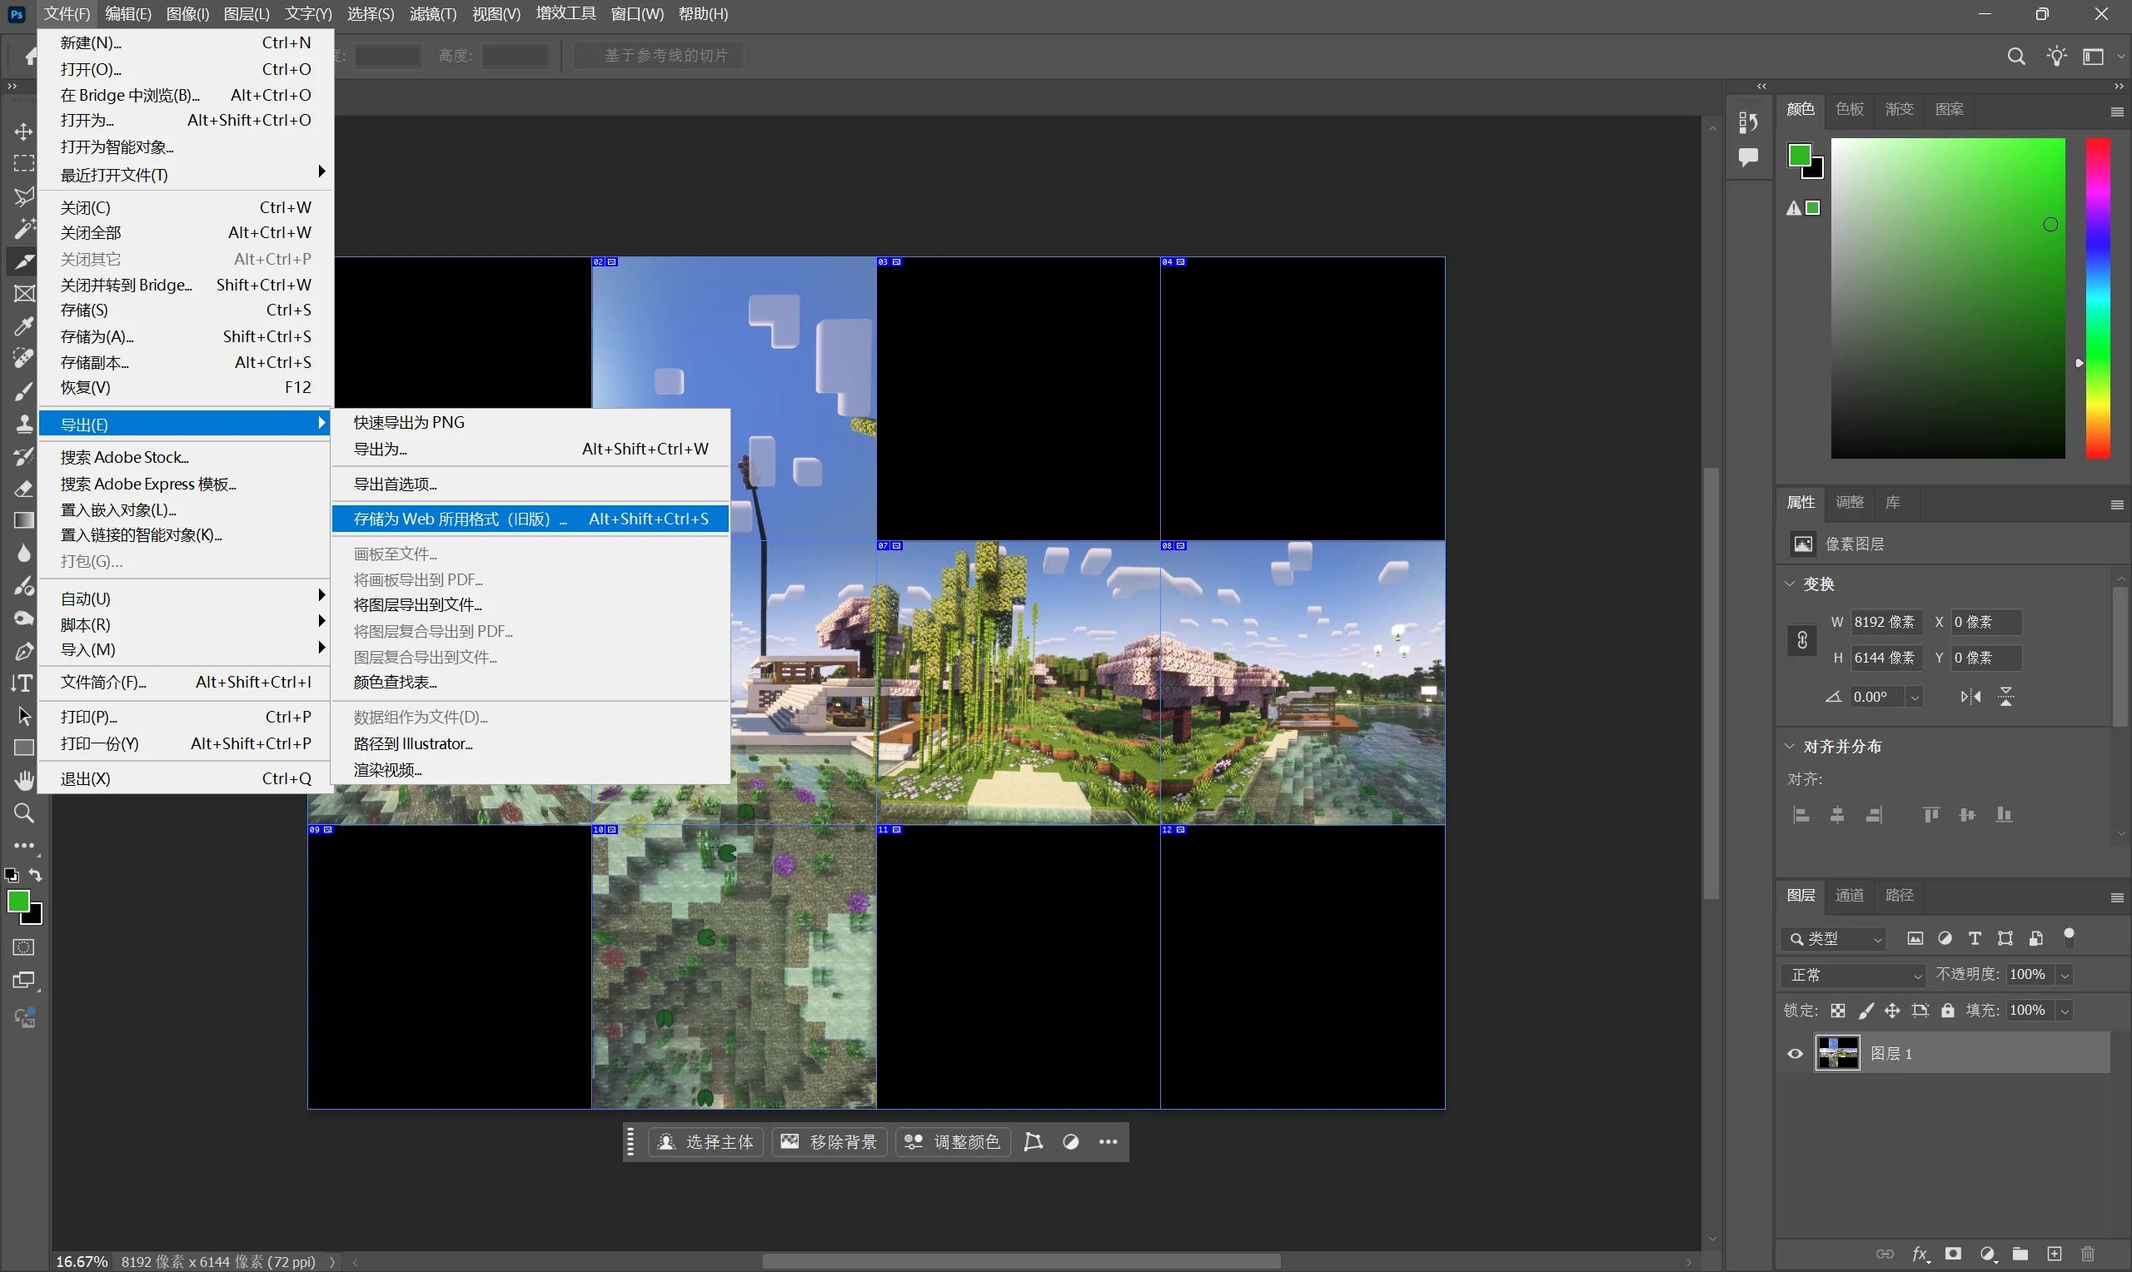Select the Hand tool
2132x1272 pixels.
(24, 780)
